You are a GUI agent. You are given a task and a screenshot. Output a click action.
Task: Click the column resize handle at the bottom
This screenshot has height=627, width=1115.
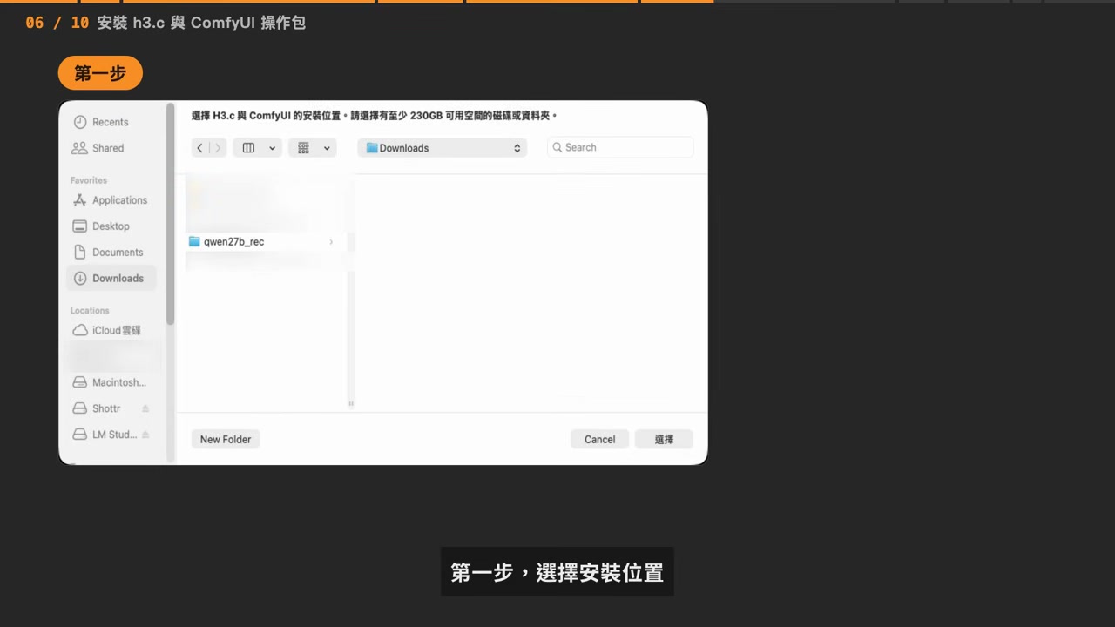[x=351, y=403]
